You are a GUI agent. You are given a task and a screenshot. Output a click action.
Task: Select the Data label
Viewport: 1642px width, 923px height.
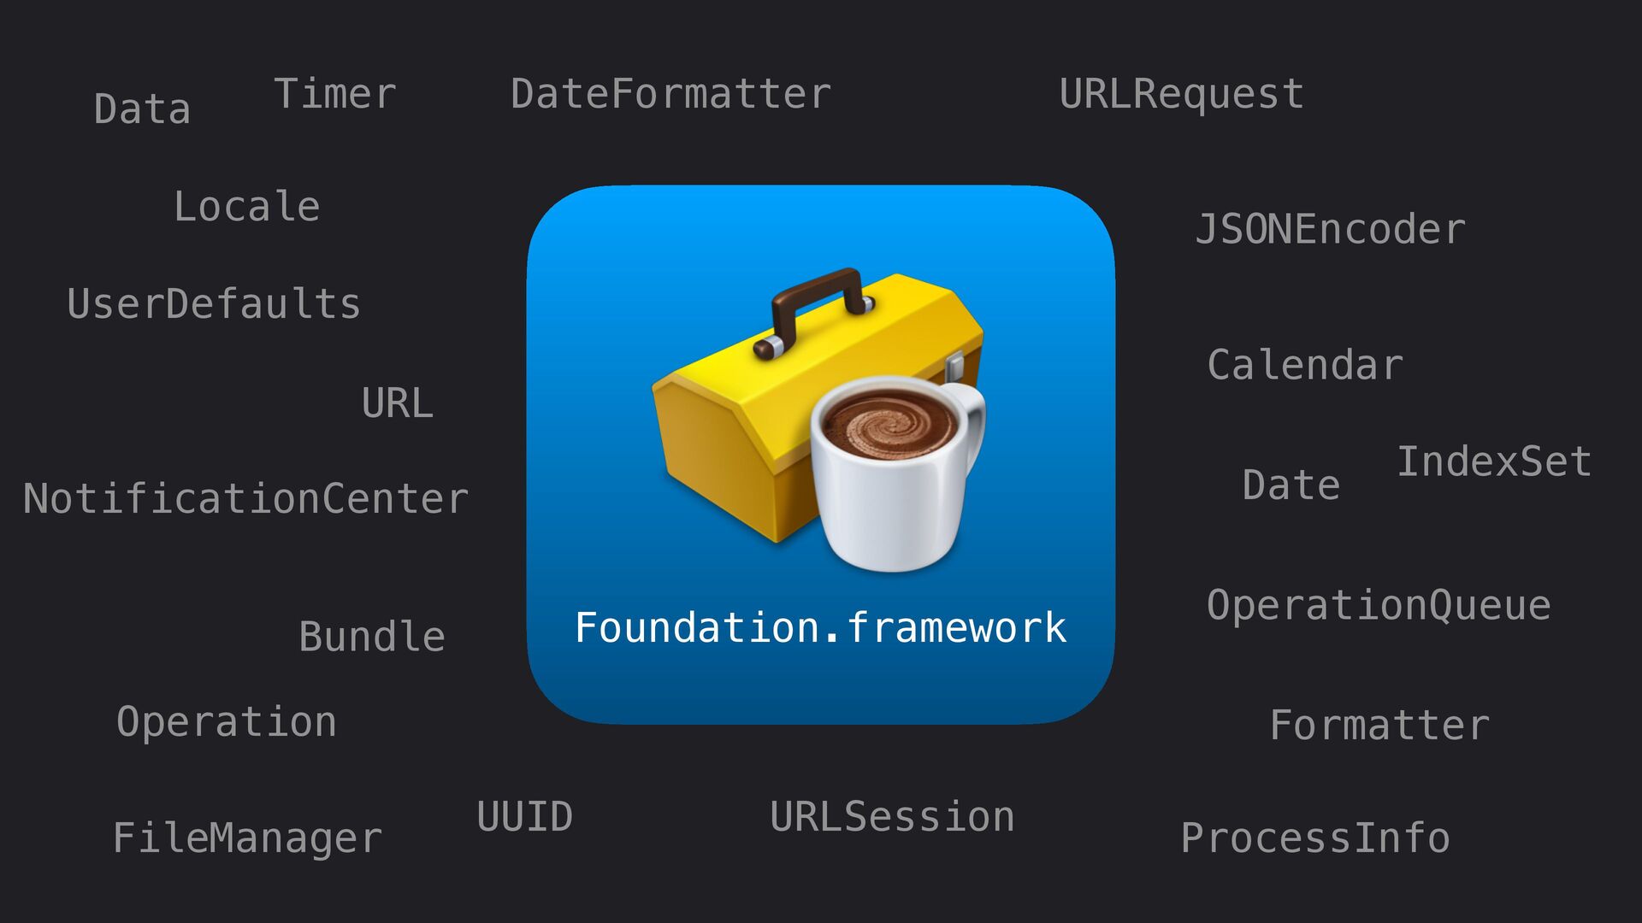point(142,109)
